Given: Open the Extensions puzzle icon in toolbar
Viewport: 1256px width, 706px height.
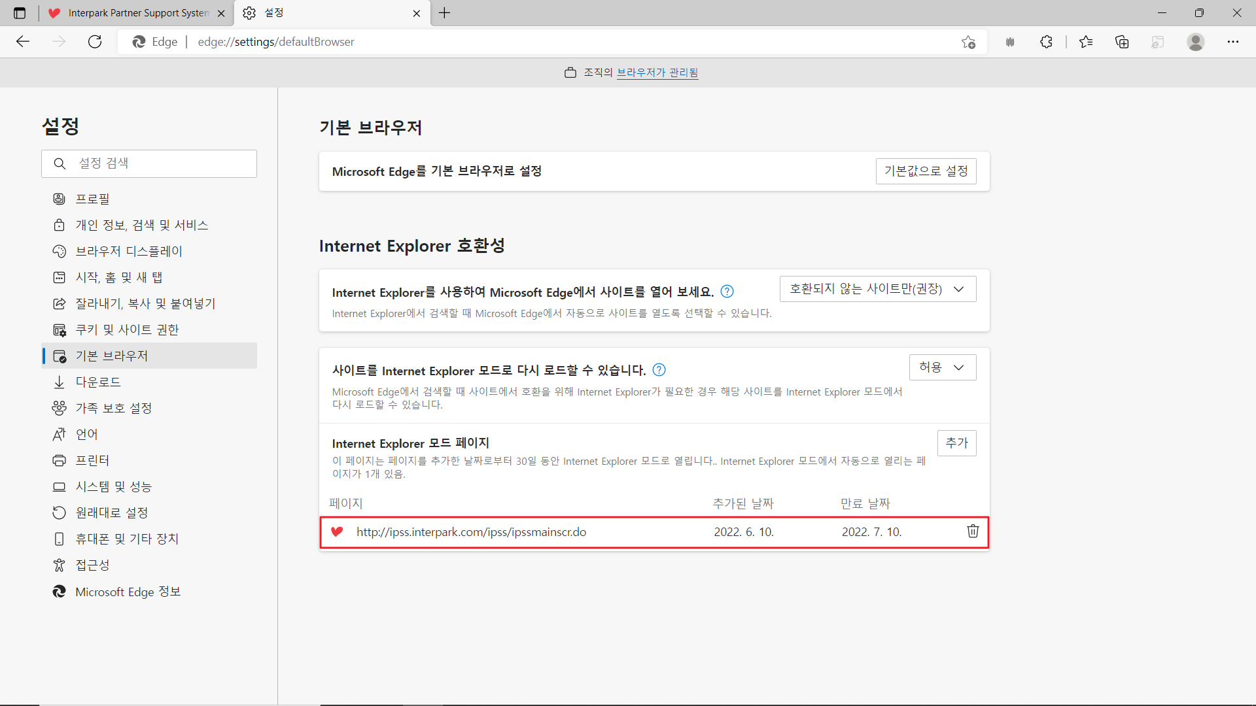Looking at the screenshot, I should pos(1046,42).
